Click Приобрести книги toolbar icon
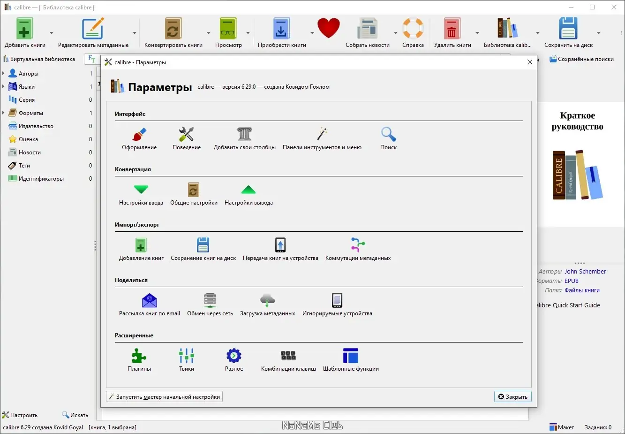The image size is (625, 434). point(282,32)
